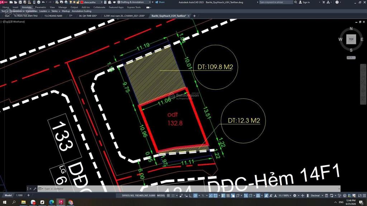Image resolution: width=367 pixels, height=206 pixels.
Task: Click the New drawing icon
Action: click(x=11, y=2)
